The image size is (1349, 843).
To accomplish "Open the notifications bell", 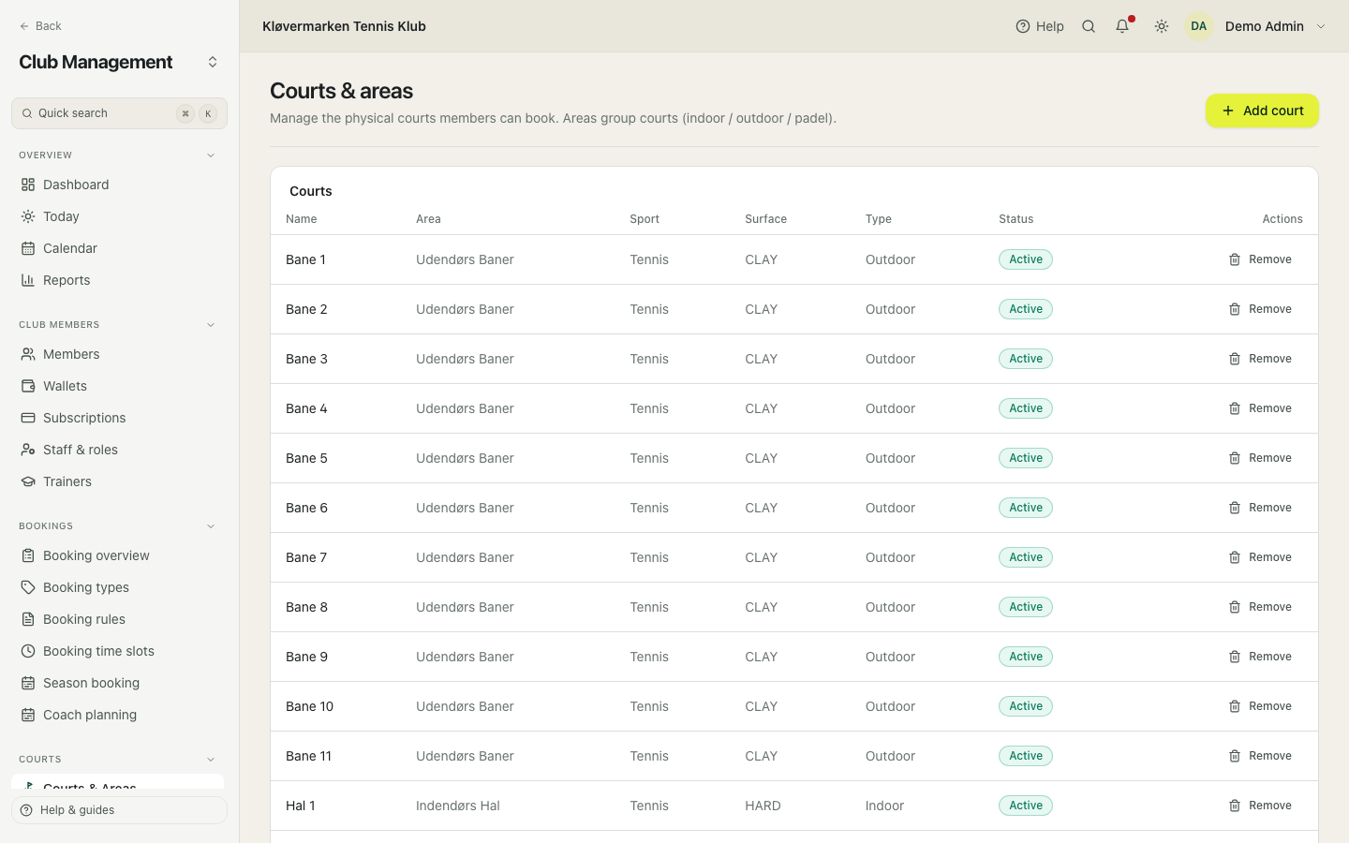I will pyautogui.click(x=1122, y=26).
